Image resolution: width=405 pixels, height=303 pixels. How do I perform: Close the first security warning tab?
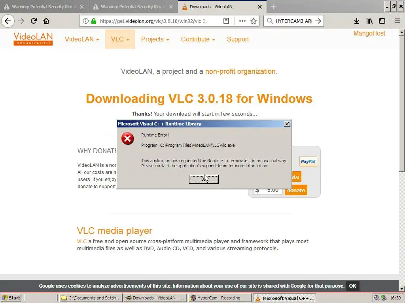[81, 7]
